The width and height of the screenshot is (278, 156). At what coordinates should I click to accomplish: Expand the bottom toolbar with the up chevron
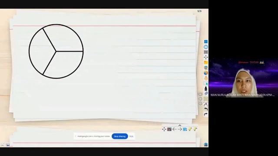pyautogui.click(x=180, y=125)
